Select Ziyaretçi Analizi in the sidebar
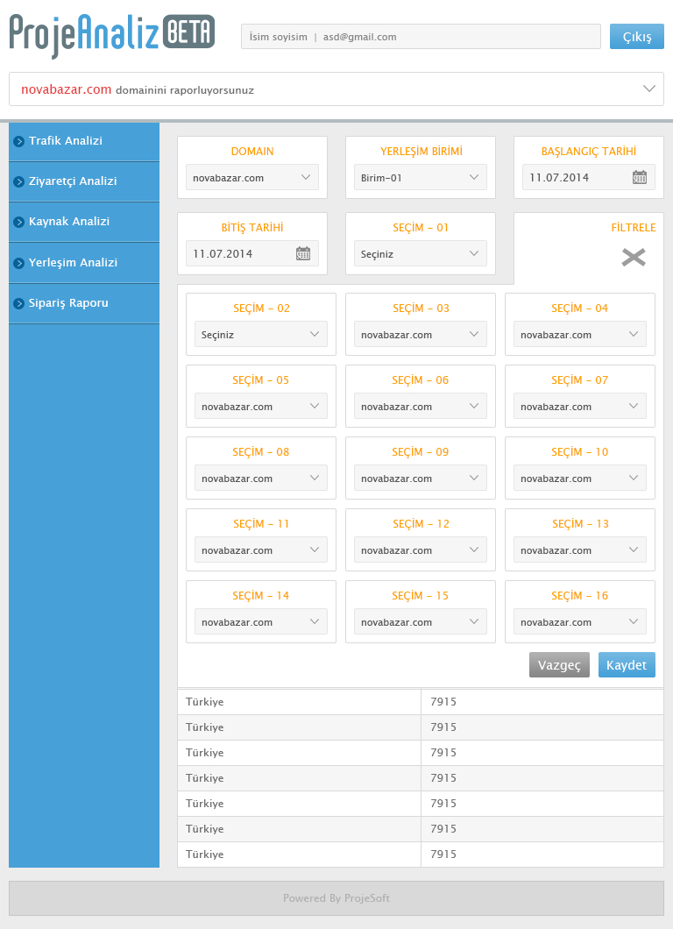 [73, 181]
